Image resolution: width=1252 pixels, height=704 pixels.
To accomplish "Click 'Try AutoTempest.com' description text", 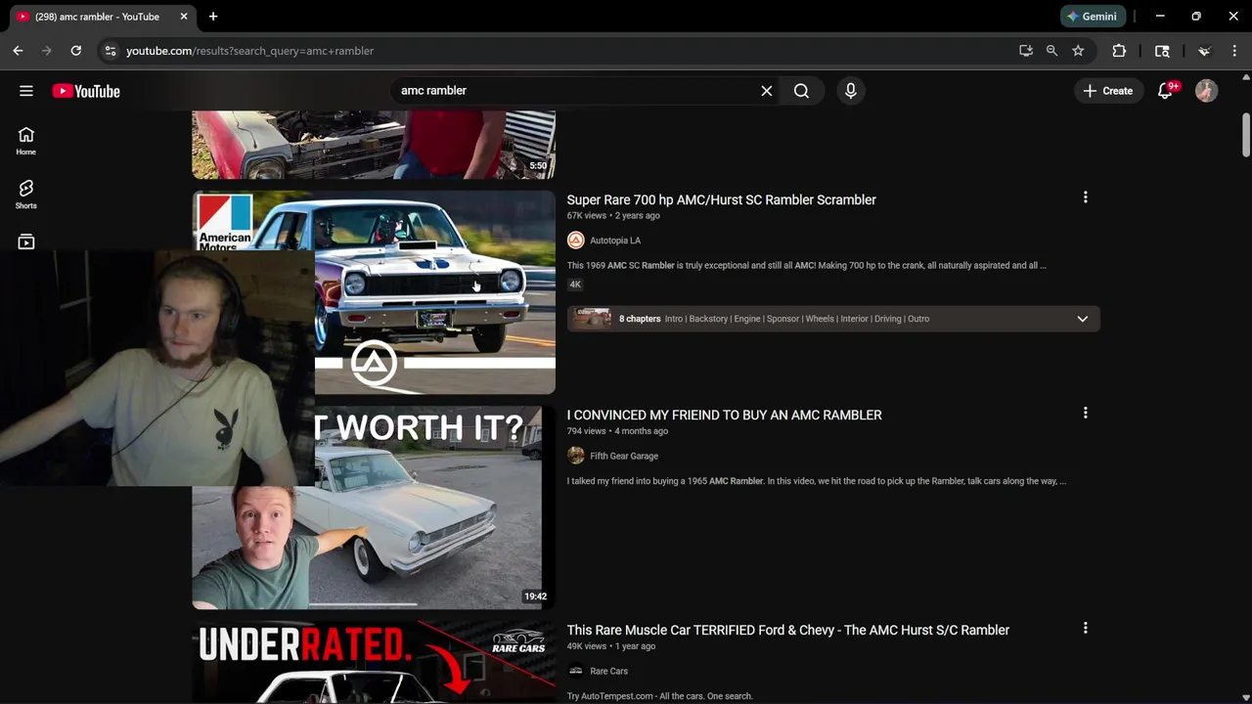I will click(660, 696).
